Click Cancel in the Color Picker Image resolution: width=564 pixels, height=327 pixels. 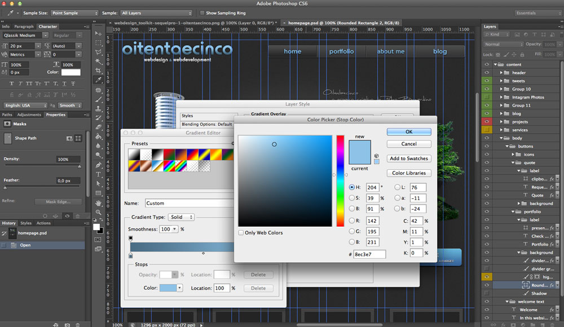409,144
